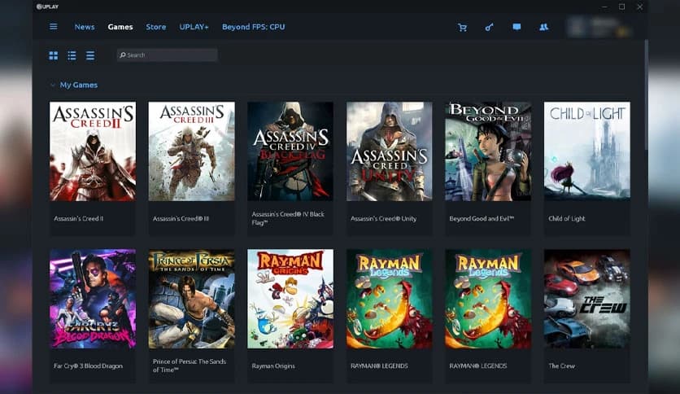Open Child of Light cover

586,151
